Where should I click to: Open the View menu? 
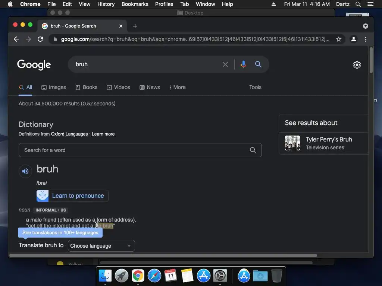pos(85,4)
